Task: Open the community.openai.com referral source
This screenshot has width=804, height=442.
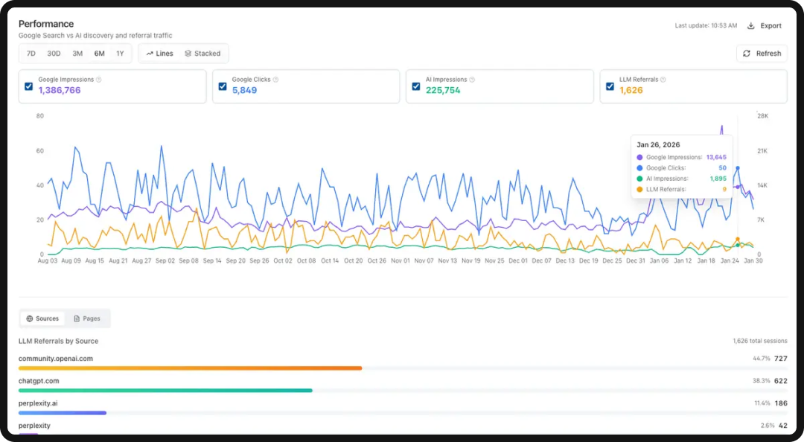Action: pos(56,358)
